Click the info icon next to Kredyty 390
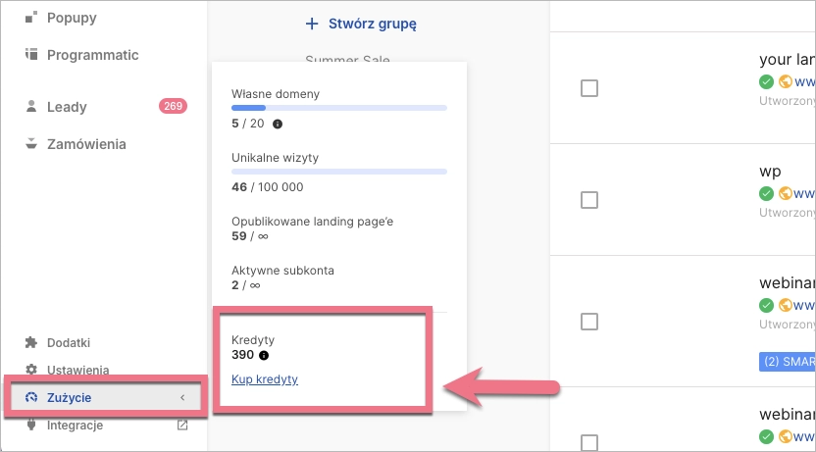The width and height of the screenshot is (816, 452). click(264, 355)
